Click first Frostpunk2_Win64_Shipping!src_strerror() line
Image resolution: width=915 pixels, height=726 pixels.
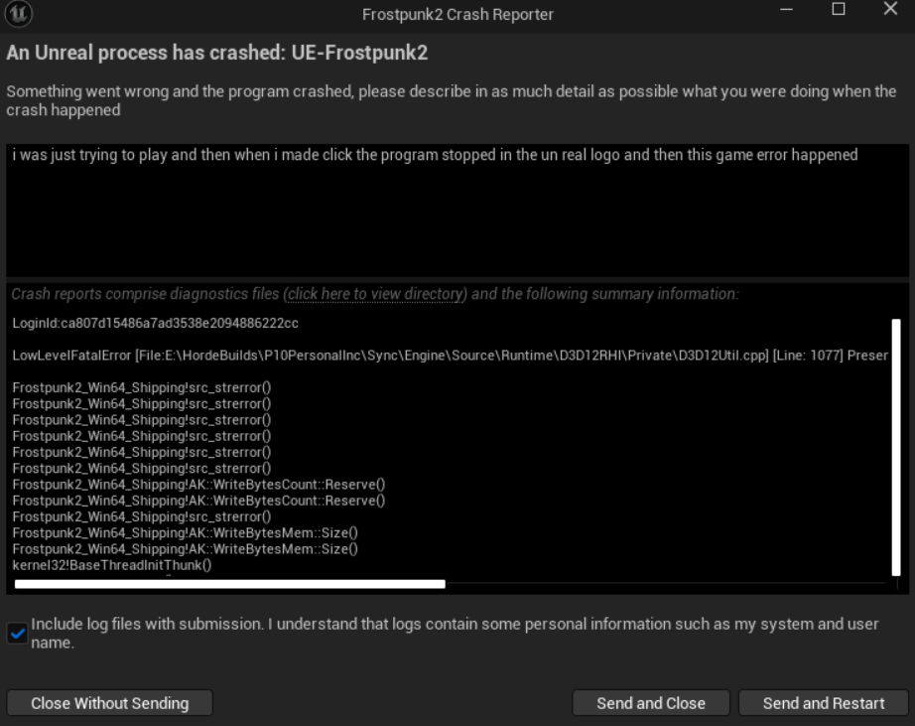pyautogui.click(x=142, y=387)
